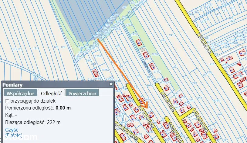The height and width of the screenshot is (143, 247).
Task: Click parcel label 344/1
Action: pyautogui.click(x=89, y=60)
